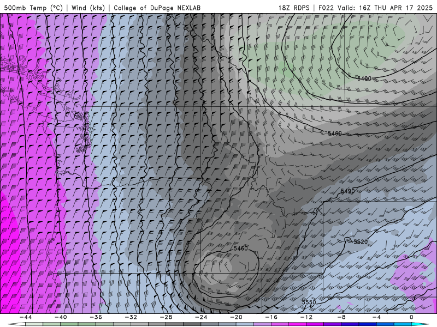Click the 5400 height contour label
The image size is (437, 327).
click(x=364, y=78)
